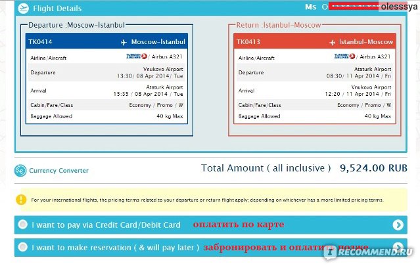The height and width of the screenshot is (266, 420).
Task: Click the yellow warning exclamation icon
Action: 21,200
